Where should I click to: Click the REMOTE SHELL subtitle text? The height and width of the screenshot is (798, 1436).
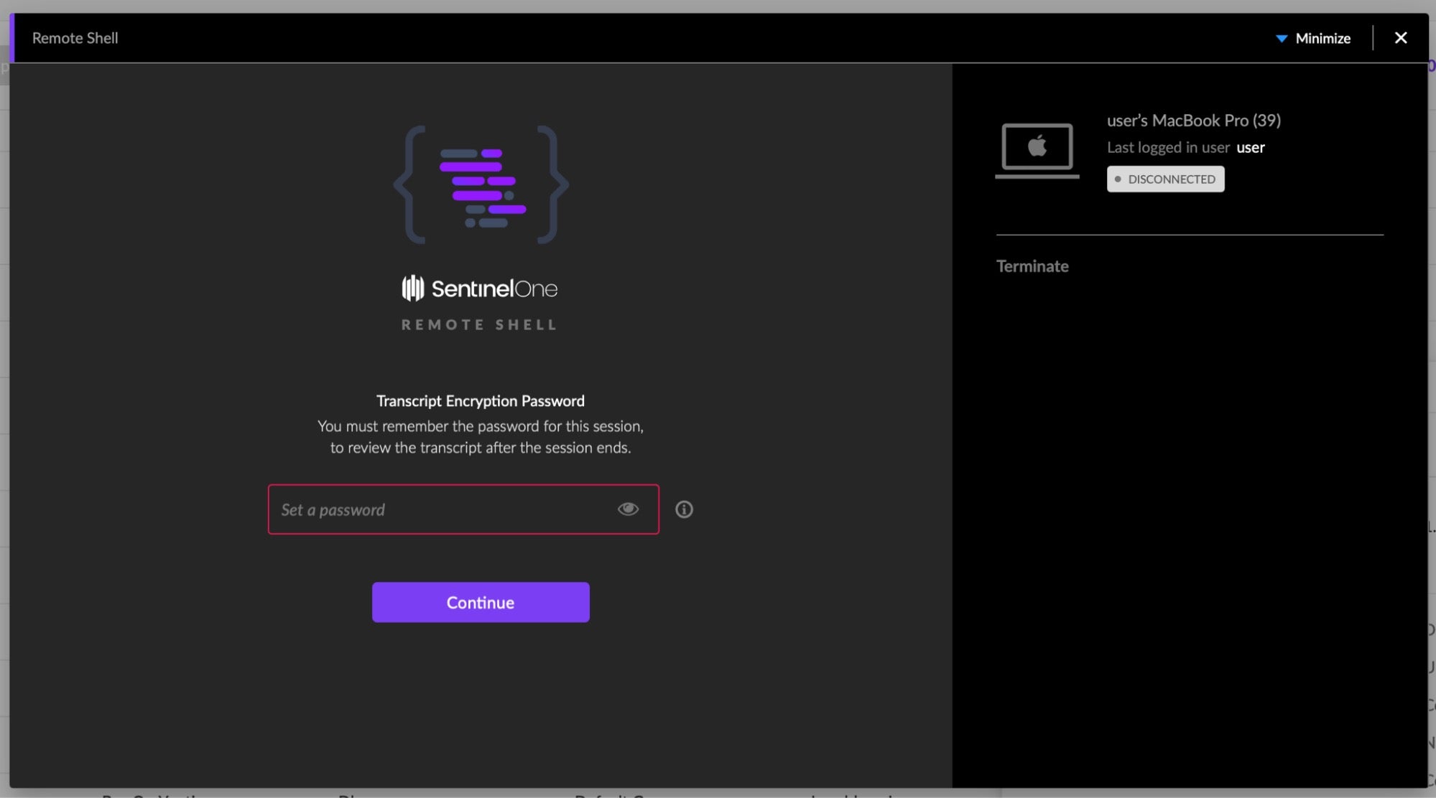pyautogui.click(x=479, y=325)
